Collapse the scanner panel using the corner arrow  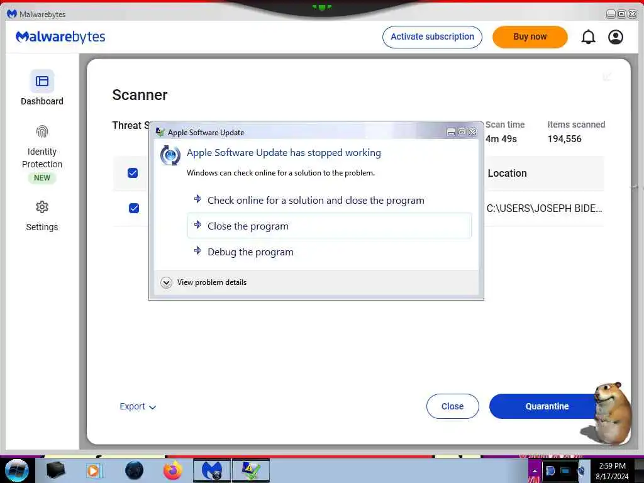(x=607, y=77)
